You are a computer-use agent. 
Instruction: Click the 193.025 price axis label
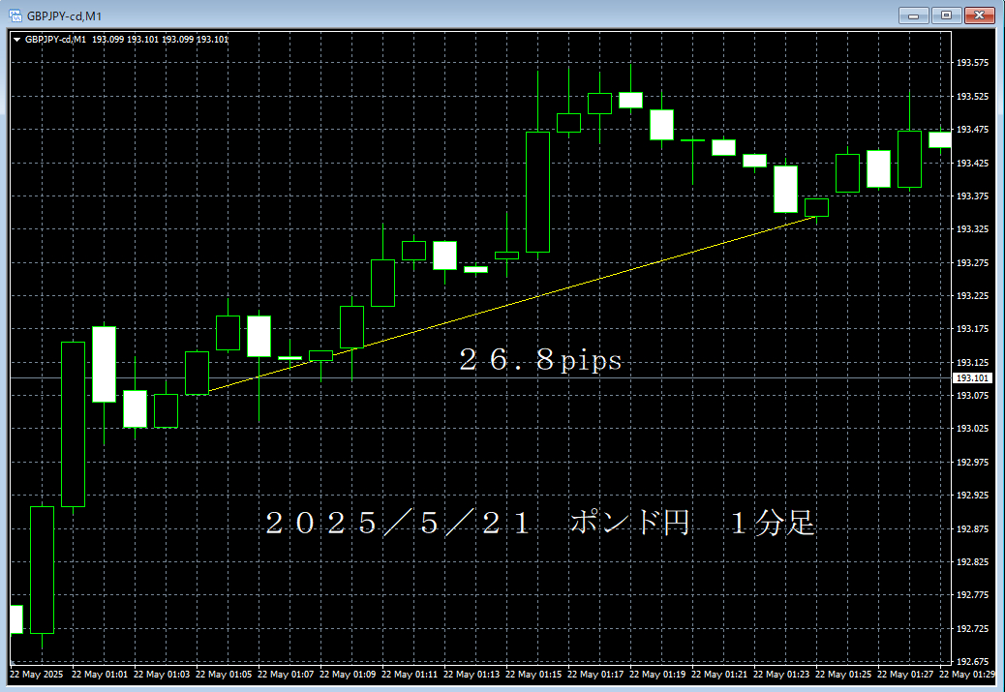tap(972, 428)
